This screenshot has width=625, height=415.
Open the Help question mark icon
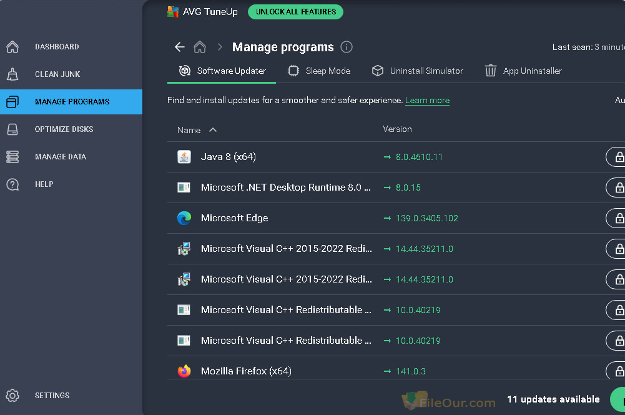pos(12,184)
